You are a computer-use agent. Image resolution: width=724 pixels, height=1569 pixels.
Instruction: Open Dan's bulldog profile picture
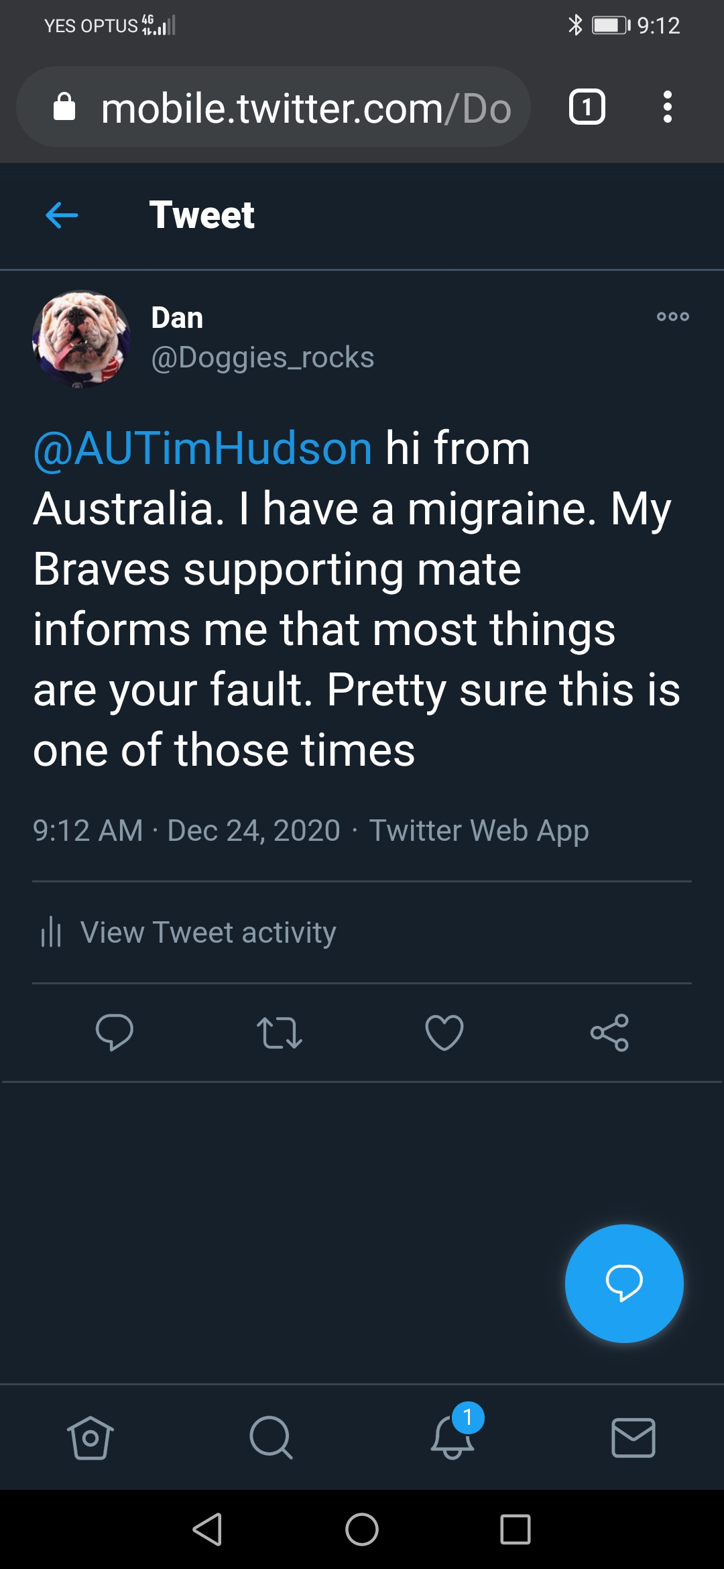[81, 339]
